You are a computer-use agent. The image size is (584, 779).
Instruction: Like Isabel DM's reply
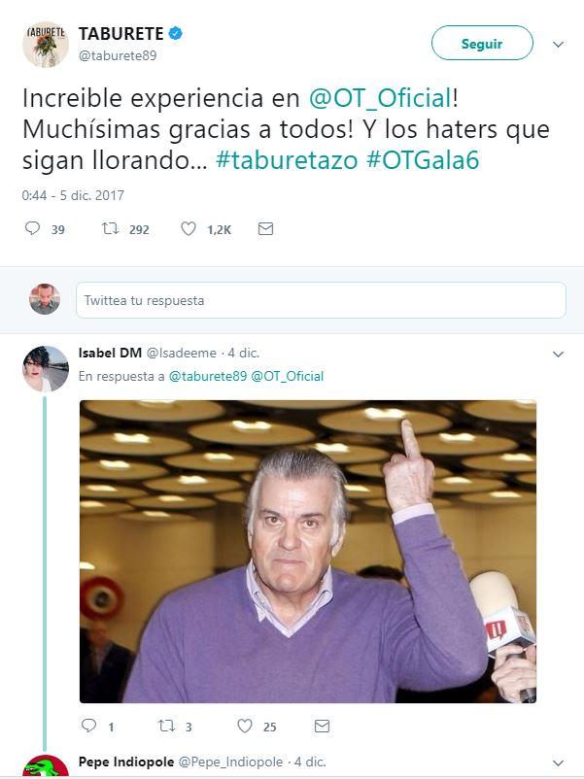tap(245, 726)
